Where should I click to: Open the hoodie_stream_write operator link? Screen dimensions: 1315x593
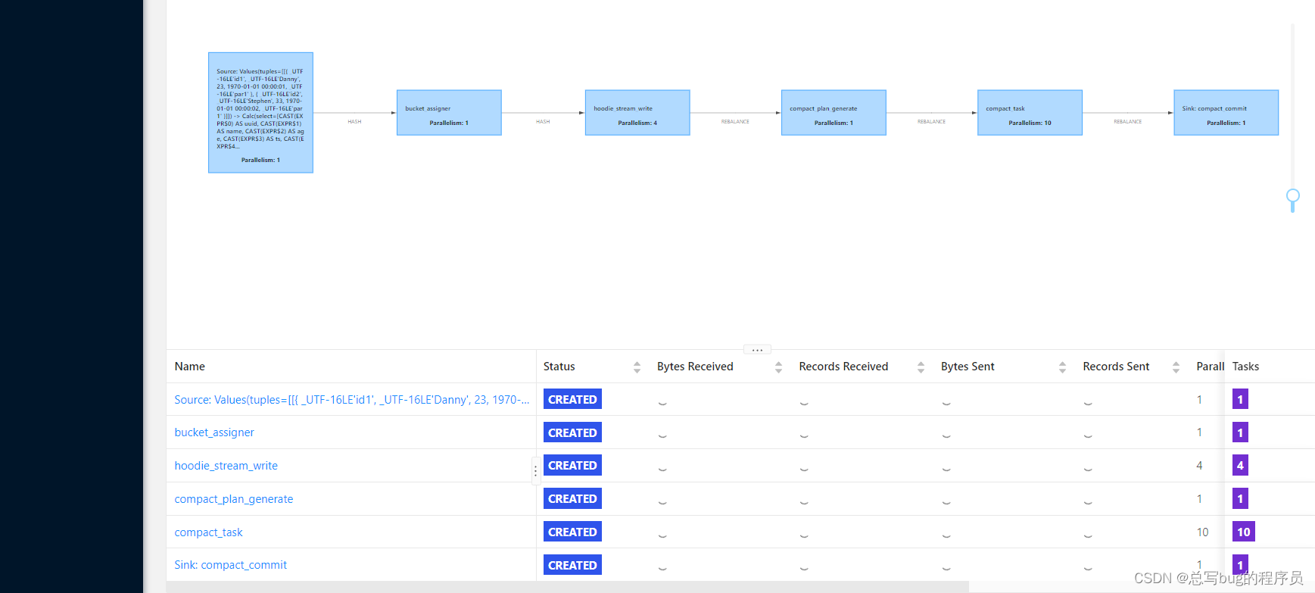226,466
